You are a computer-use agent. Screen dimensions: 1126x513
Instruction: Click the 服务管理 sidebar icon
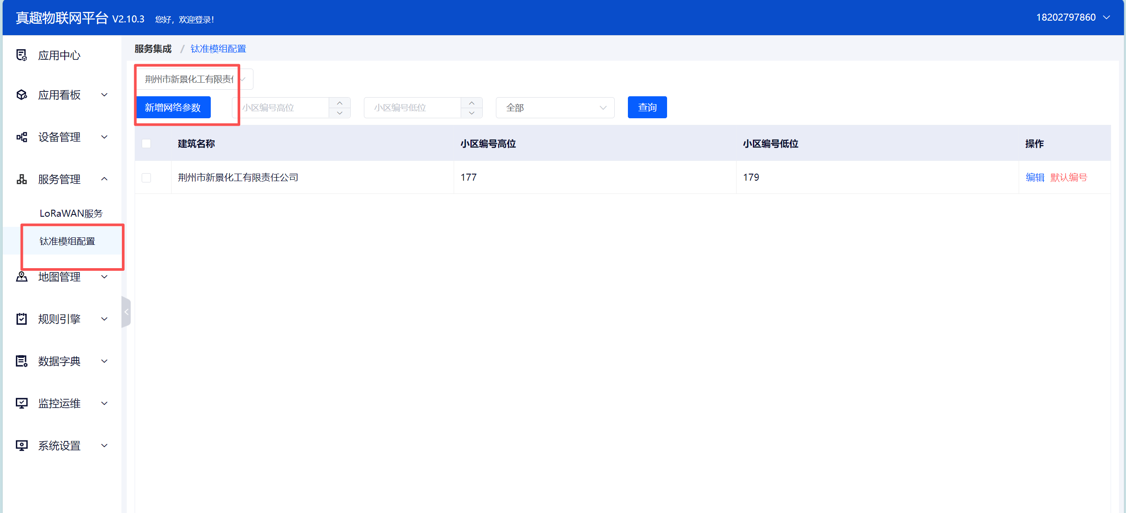(x=22, y=179)
